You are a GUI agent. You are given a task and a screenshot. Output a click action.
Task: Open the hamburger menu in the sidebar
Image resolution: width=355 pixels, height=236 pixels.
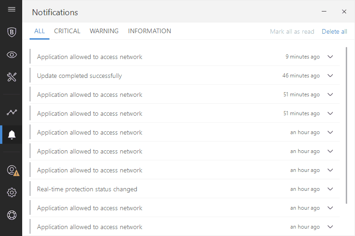pos(12,9)
